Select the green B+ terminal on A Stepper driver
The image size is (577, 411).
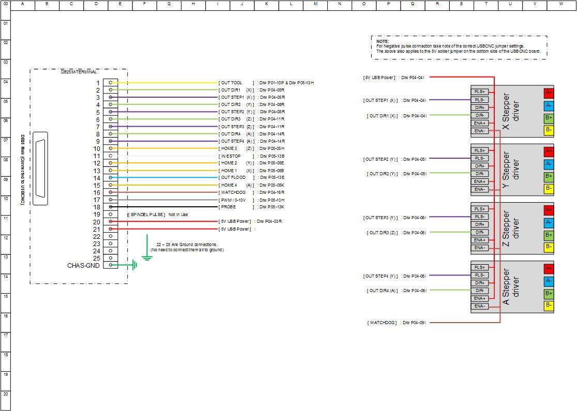(549, 293)
